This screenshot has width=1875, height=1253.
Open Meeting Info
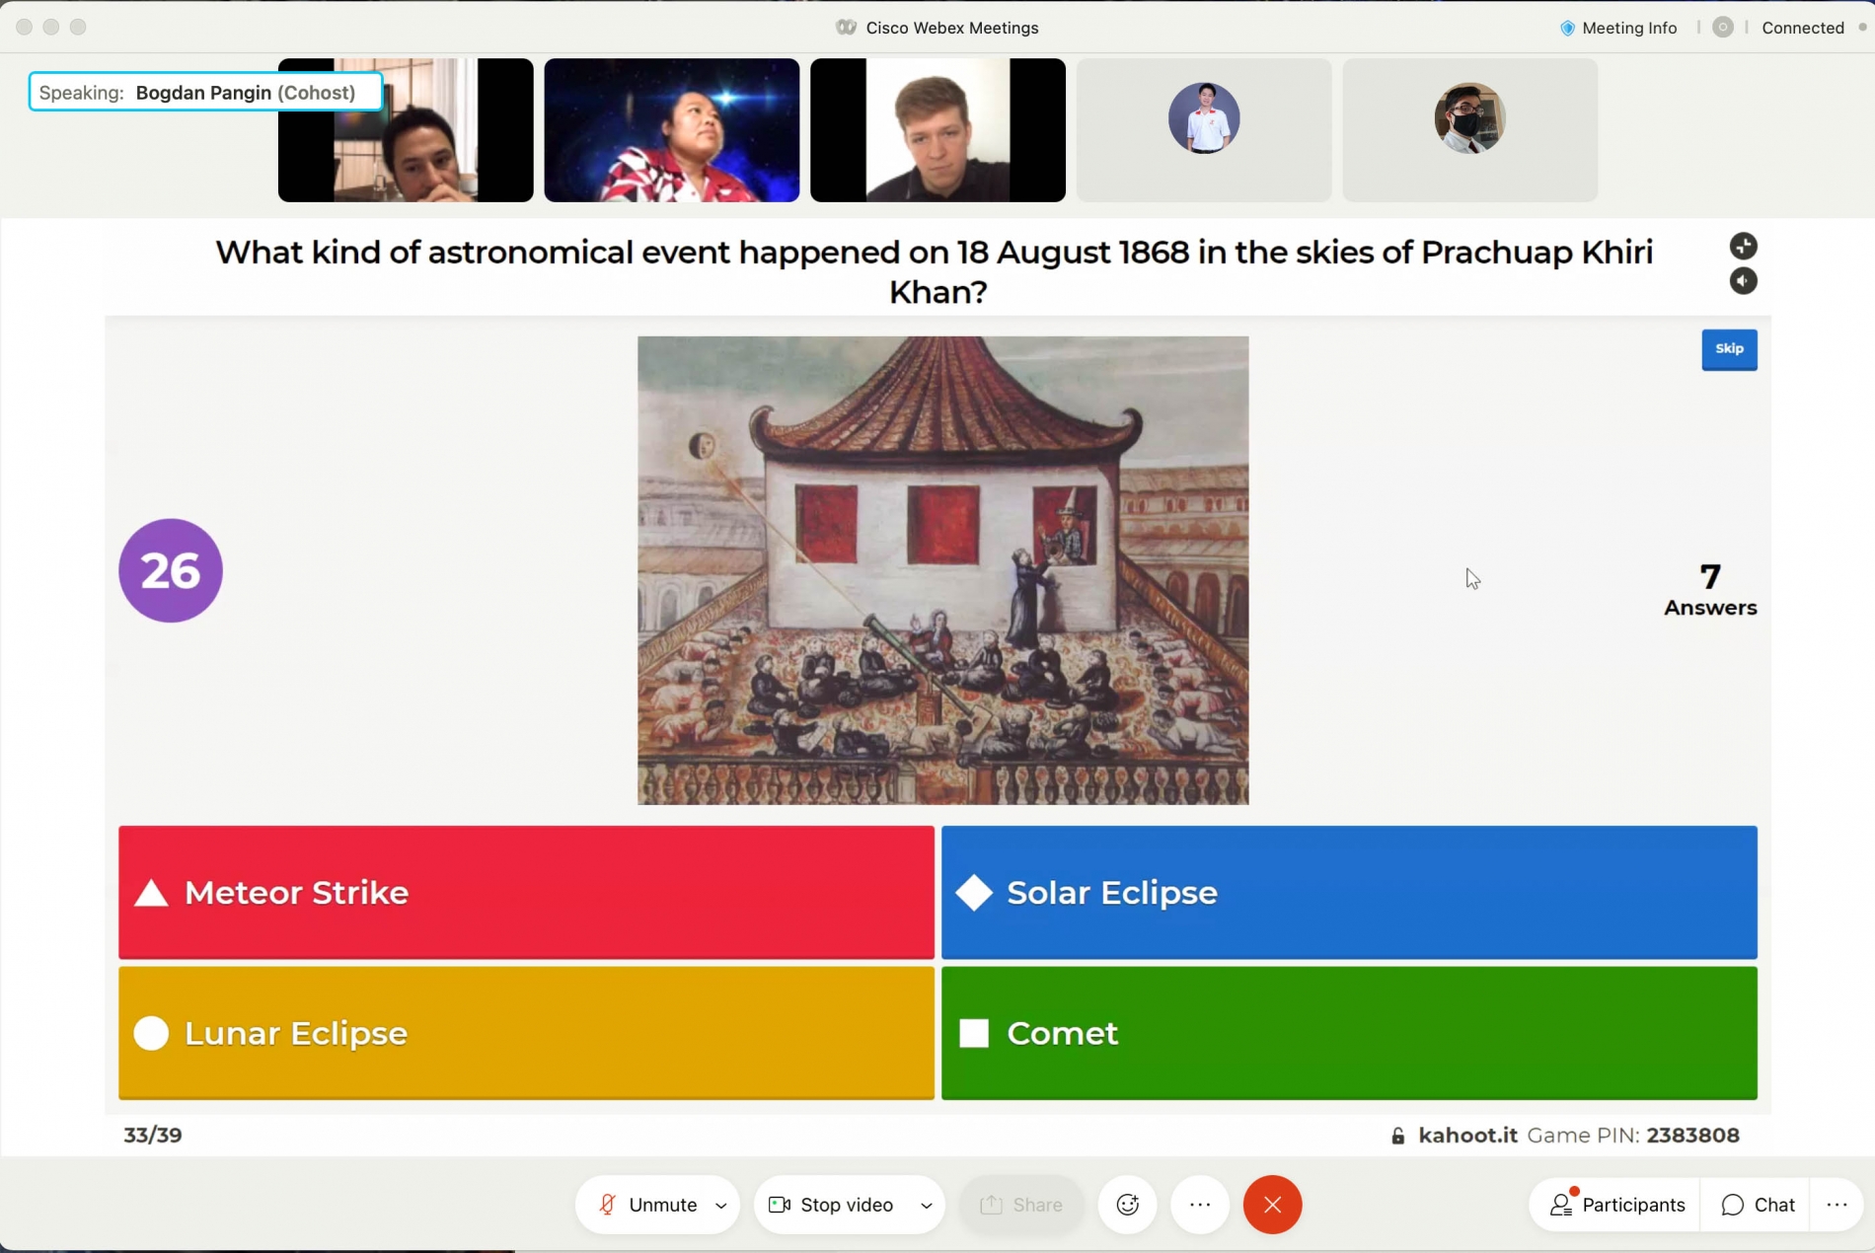tap(1618, 28)
